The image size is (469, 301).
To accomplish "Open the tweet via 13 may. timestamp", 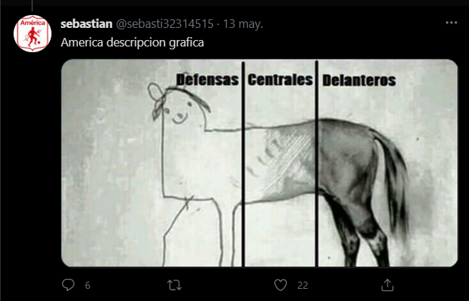I will pos(243,24).
